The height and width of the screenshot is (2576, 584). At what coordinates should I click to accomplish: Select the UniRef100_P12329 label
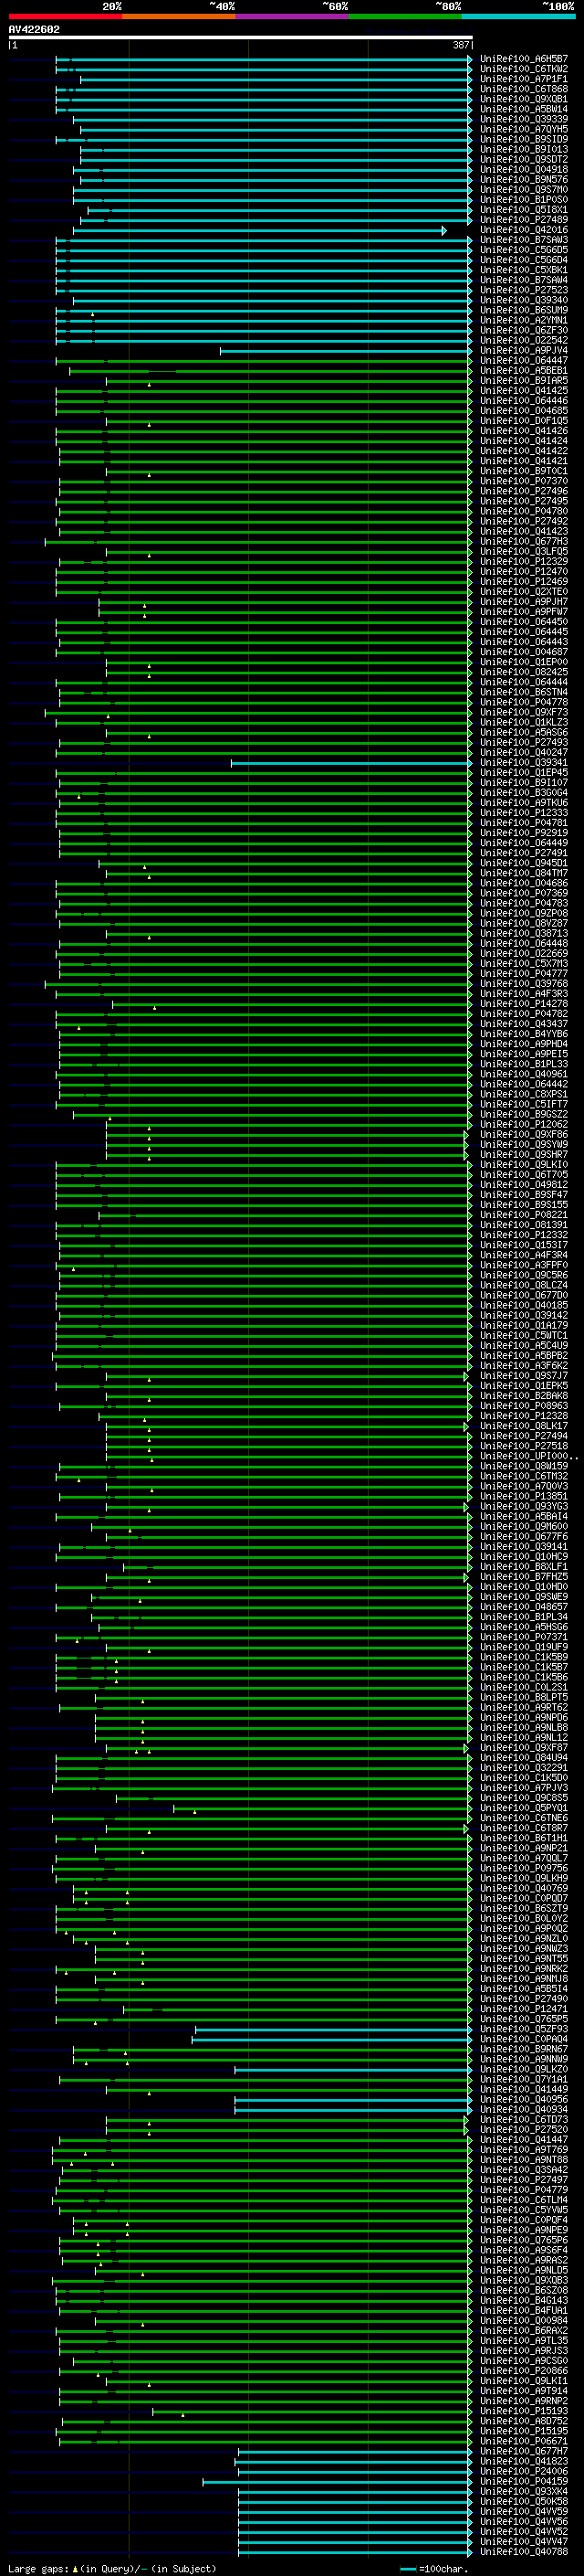[x=524, y=561]
